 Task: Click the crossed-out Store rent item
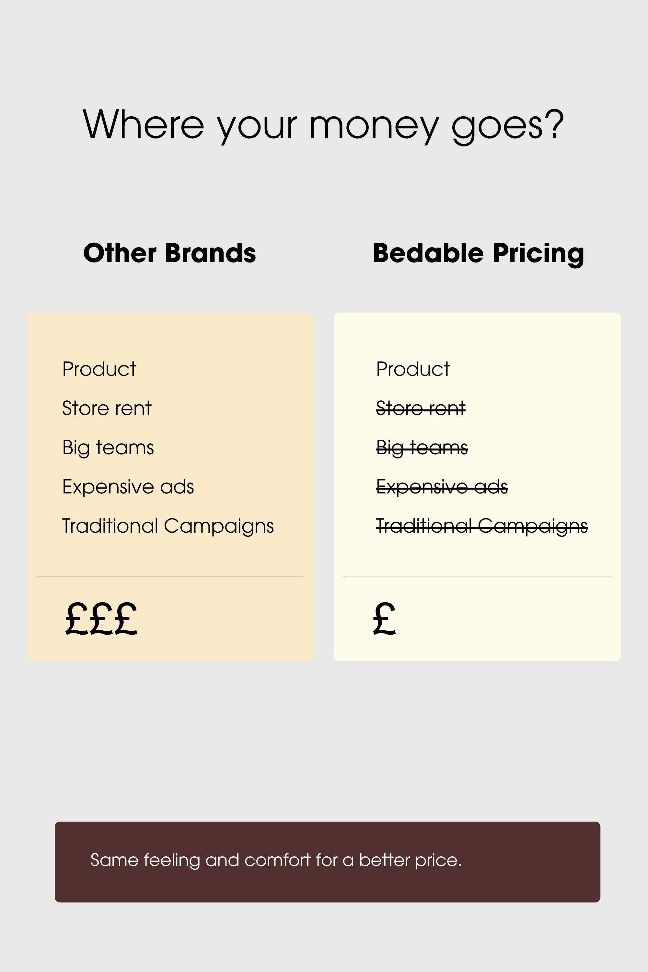pyautogui.click(x=421, y=408)
